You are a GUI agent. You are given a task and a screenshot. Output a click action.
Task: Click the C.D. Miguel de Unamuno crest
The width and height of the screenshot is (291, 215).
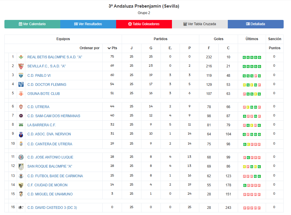point(21,194)
